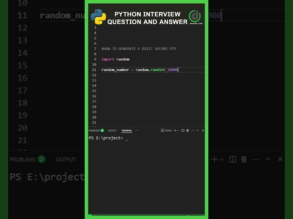293x219 pixels.
Task: Open the more actions ellipsis in the center terminal toolbar
Action: click(193, 130)
